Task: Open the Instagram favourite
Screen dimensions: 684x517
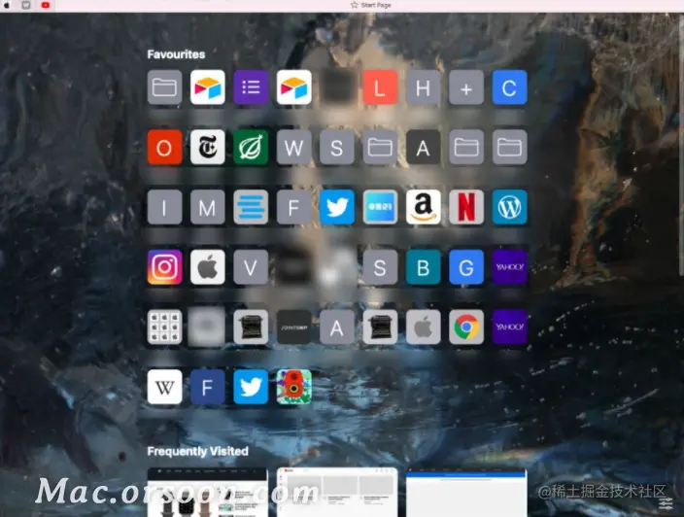Action: click(164, 267)
